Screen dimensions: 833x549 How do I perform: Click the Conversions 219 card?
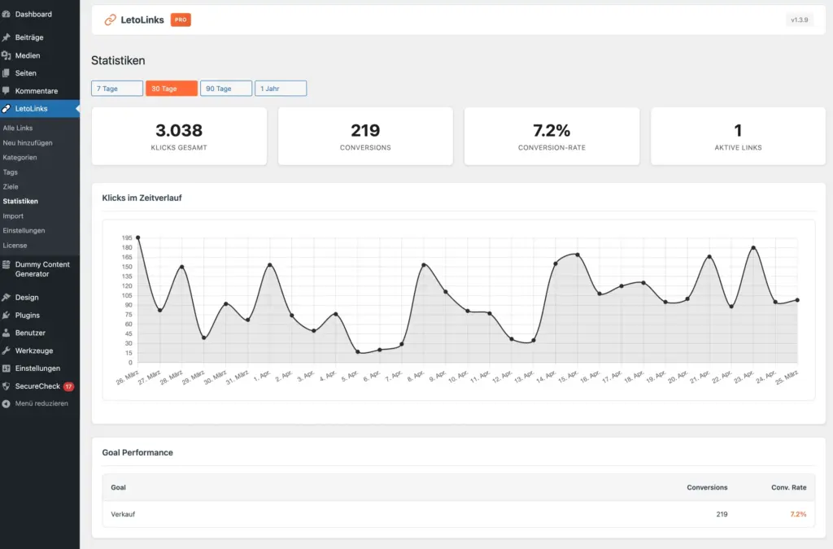(365, 137)
